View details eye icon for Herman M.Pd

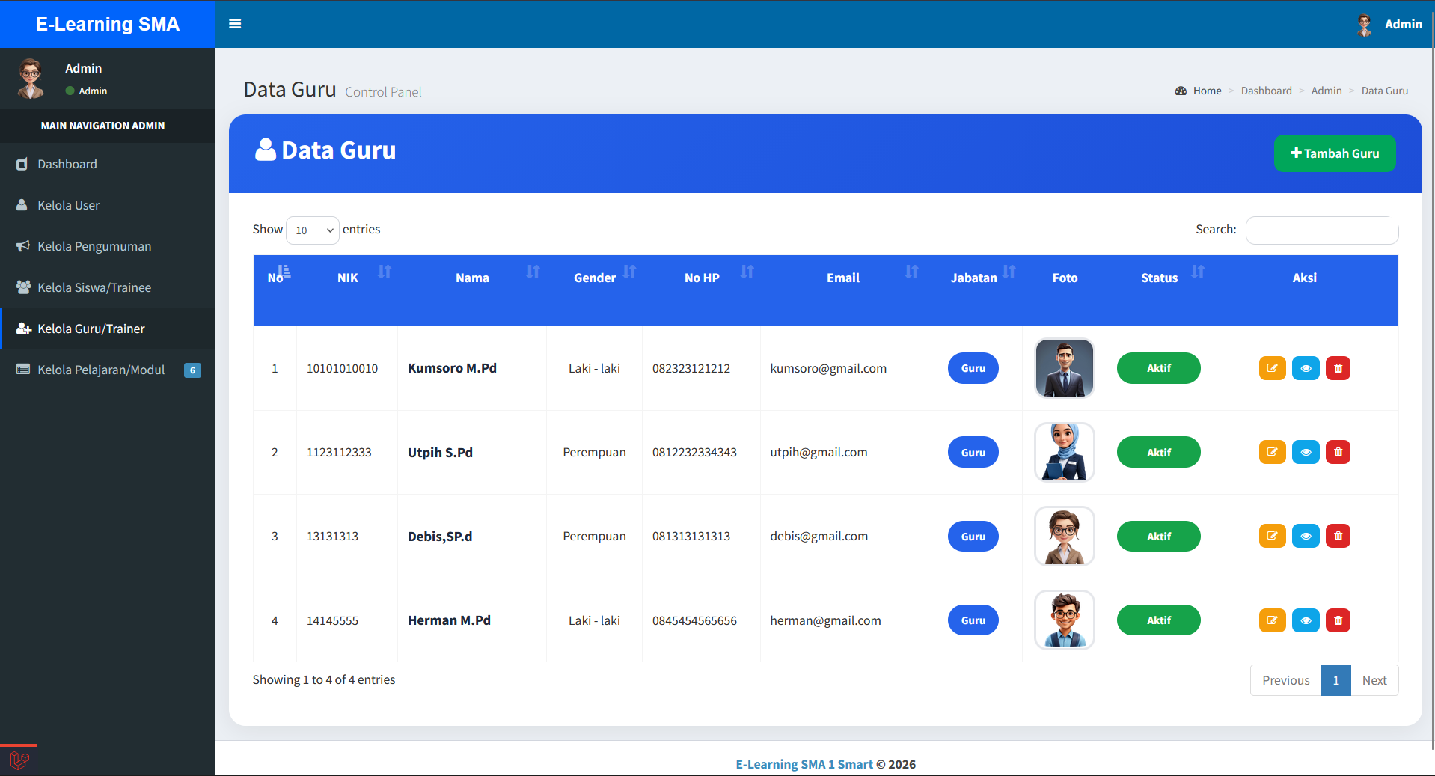click(x=1306, y=620)
